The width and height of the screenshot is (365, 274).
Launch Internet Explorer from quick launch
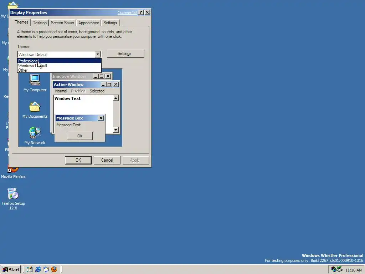[x=38, y=269]
